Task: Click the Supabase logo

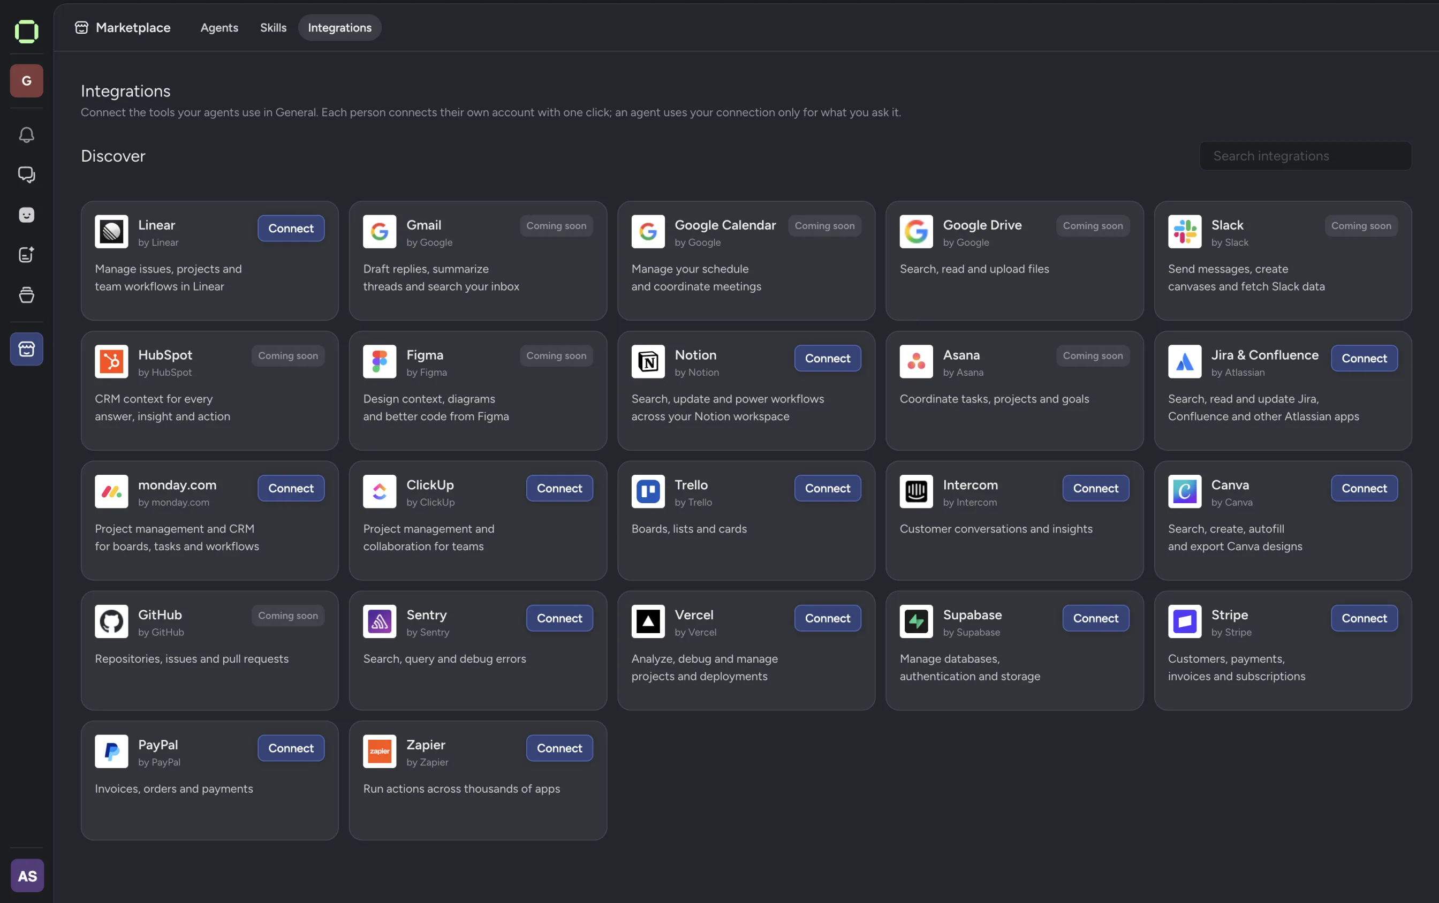Action: click(917, 621)
